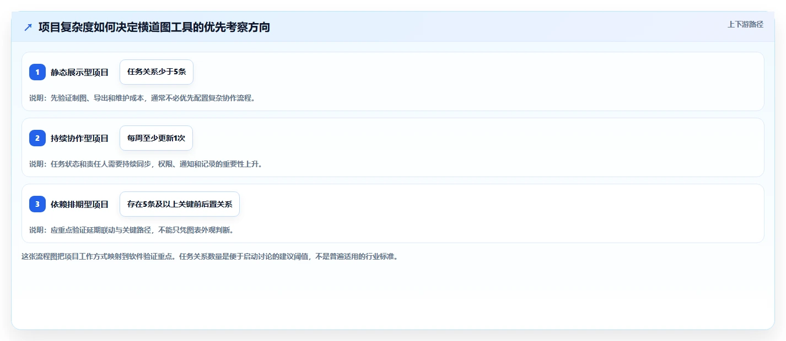Click the note starting 说明：应重点验证延期联动
Viewport: 786px width, 341px height.
point(132,230)
